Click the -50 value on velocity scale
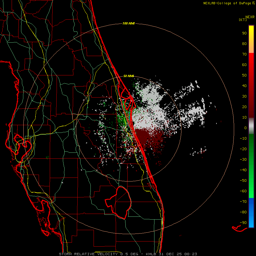This screenshot has height=256, width=256. point(243,180)
